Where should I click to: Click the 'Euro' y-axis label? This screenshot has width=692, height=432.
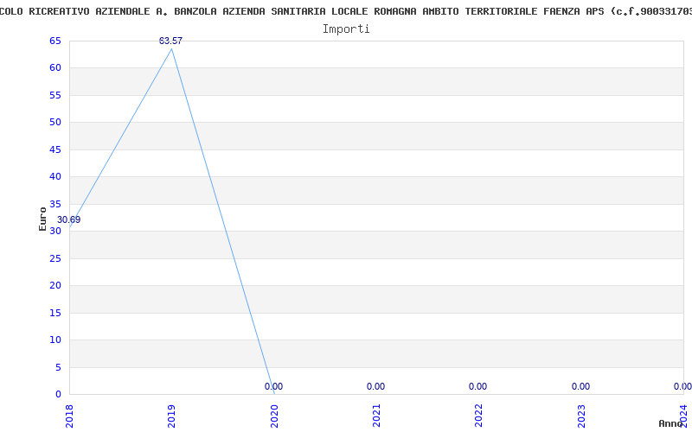(42, 219)
